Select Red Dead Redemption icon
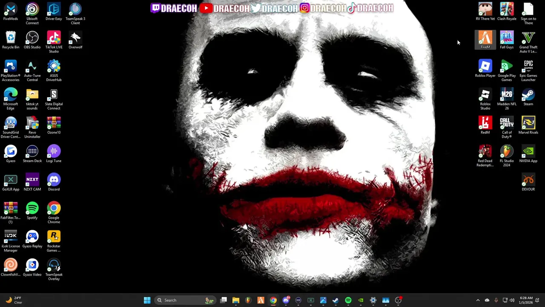Viewport: 545px width, 307px height. 485,156
